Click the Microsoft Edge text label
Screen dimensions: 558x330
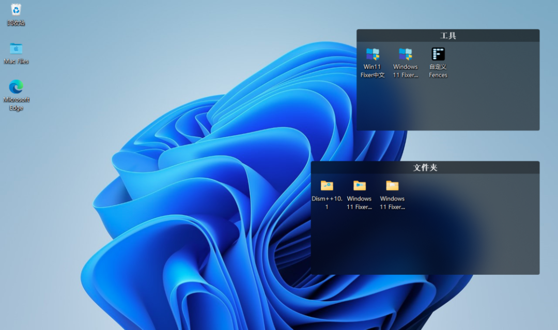click(16, 103)
